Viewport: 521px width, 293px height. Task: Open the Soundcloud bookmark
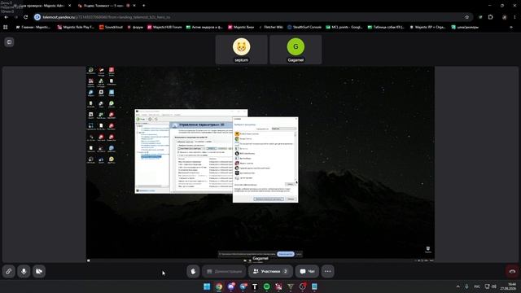[x=112, y=27]
